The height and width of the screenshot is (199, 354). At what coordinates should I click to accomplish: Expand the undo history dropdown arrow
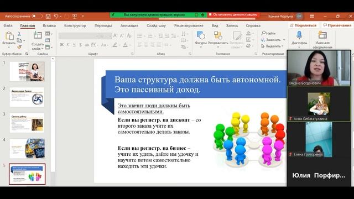[x=60, y=16]
